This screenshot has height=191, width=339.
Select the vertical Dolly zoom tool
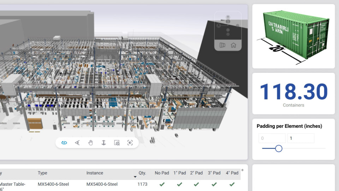point(104,143)
